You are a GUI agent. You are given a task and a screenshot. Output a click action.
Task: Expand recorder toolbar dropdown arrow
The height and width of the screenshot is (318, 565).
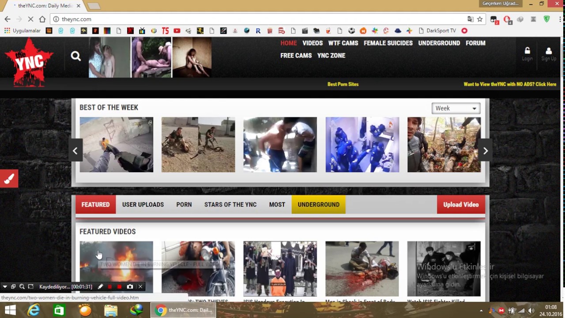click(5, 287)
